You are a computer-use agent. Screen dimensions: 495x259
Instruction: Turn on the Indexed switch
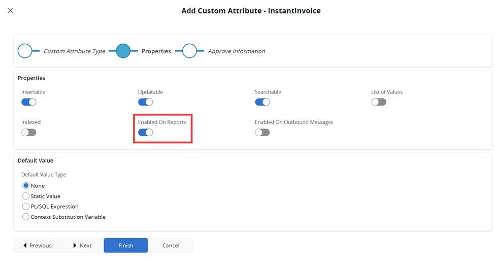click(29, 133)
